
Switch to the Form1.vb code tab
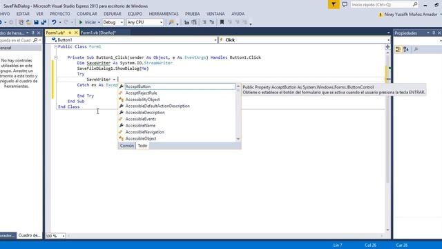56,33
